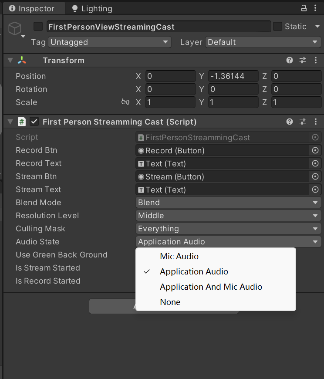Open Transform component help icon

pos(290,60)
